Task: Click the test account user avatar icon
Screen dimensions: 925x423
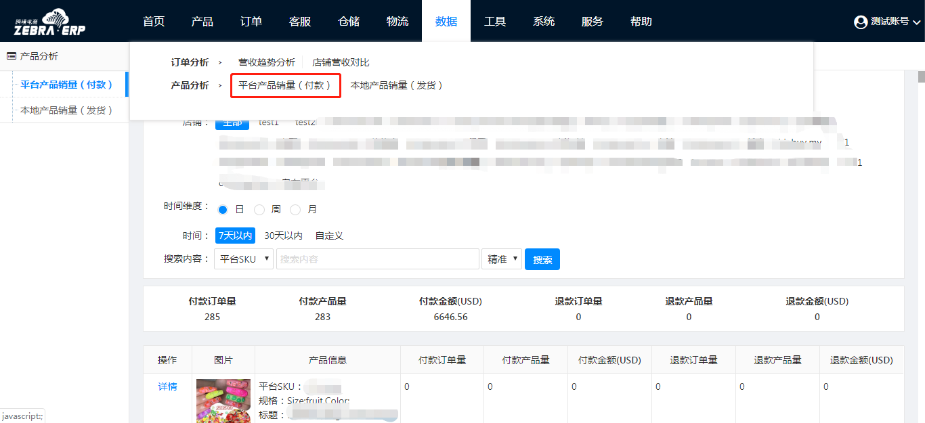Action: (x=861, y=22)
